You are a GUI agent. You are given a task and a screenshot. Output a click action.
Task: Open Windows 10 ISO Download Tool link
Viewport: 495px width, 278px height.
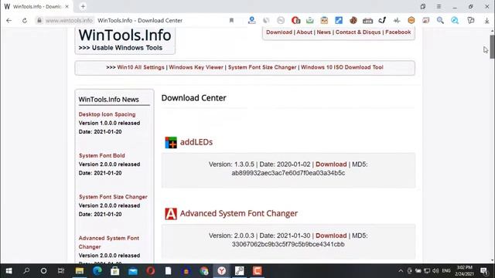(x=342, y=67)
